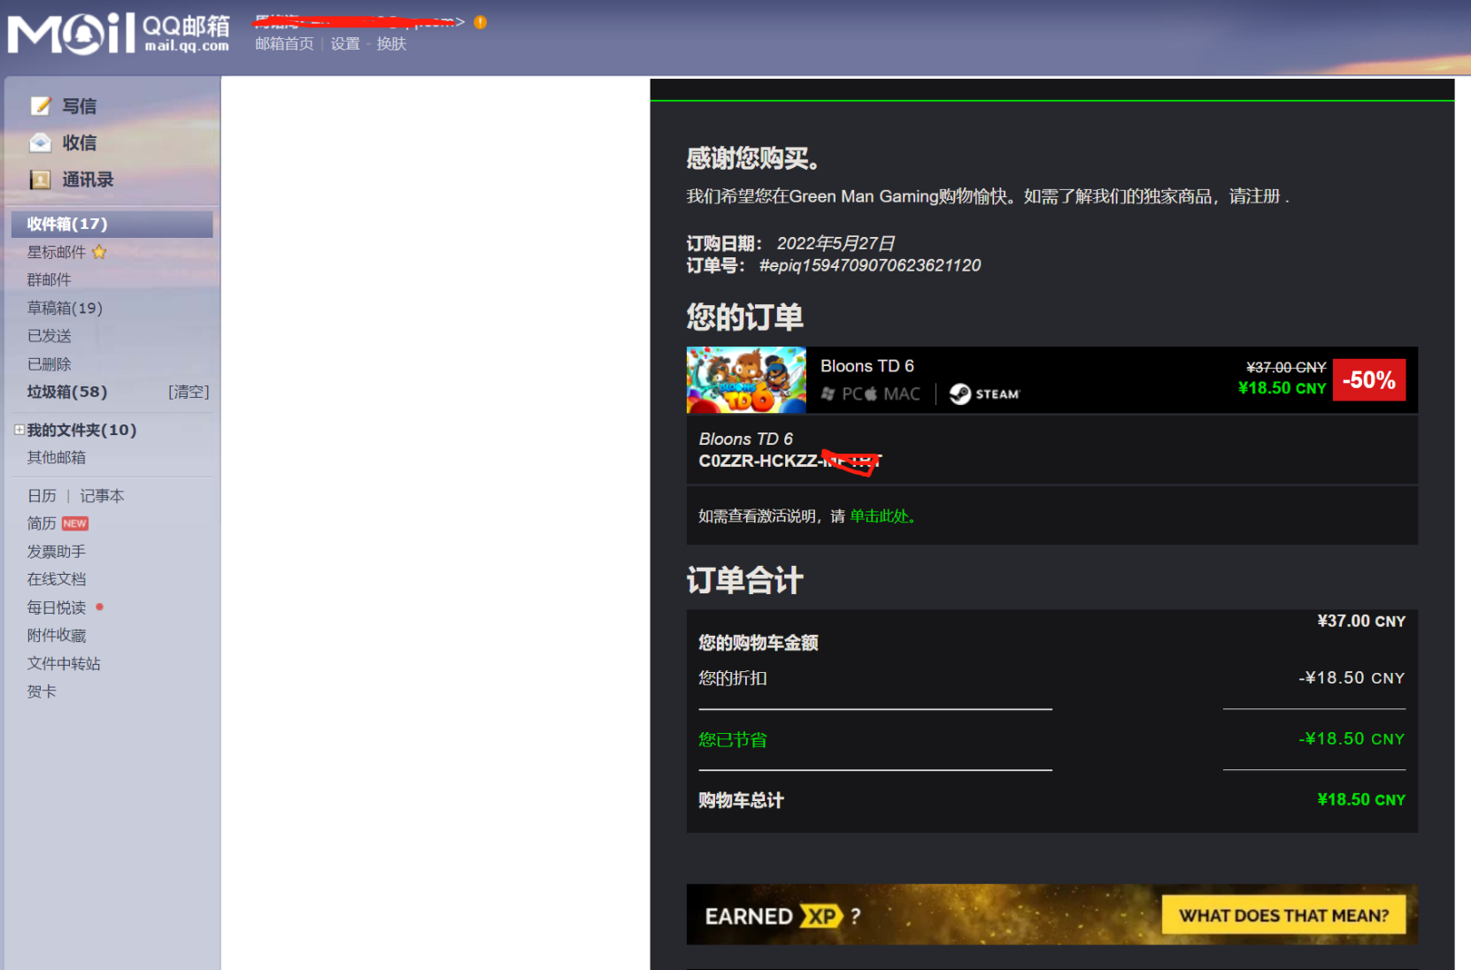Viewport: 1471px width, 970px height.
Task: Open 通讯录 contacts
Action: click(x=88, y=179)
